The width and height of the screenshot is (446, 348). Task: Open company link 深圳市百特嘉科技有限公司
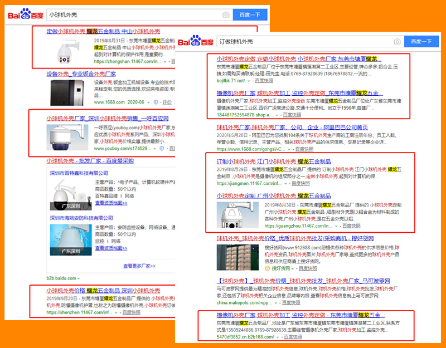click(x=79, y=173)
